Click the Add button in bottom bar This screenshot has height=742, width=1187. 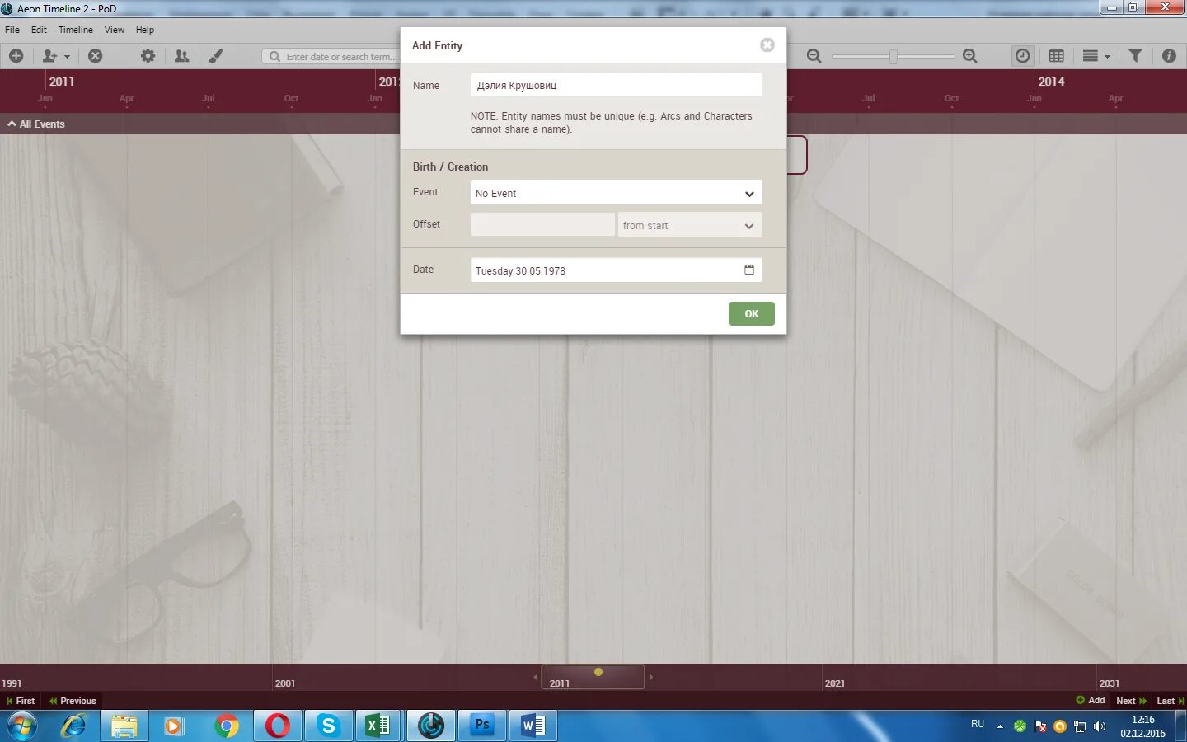tap(1090, 701)
